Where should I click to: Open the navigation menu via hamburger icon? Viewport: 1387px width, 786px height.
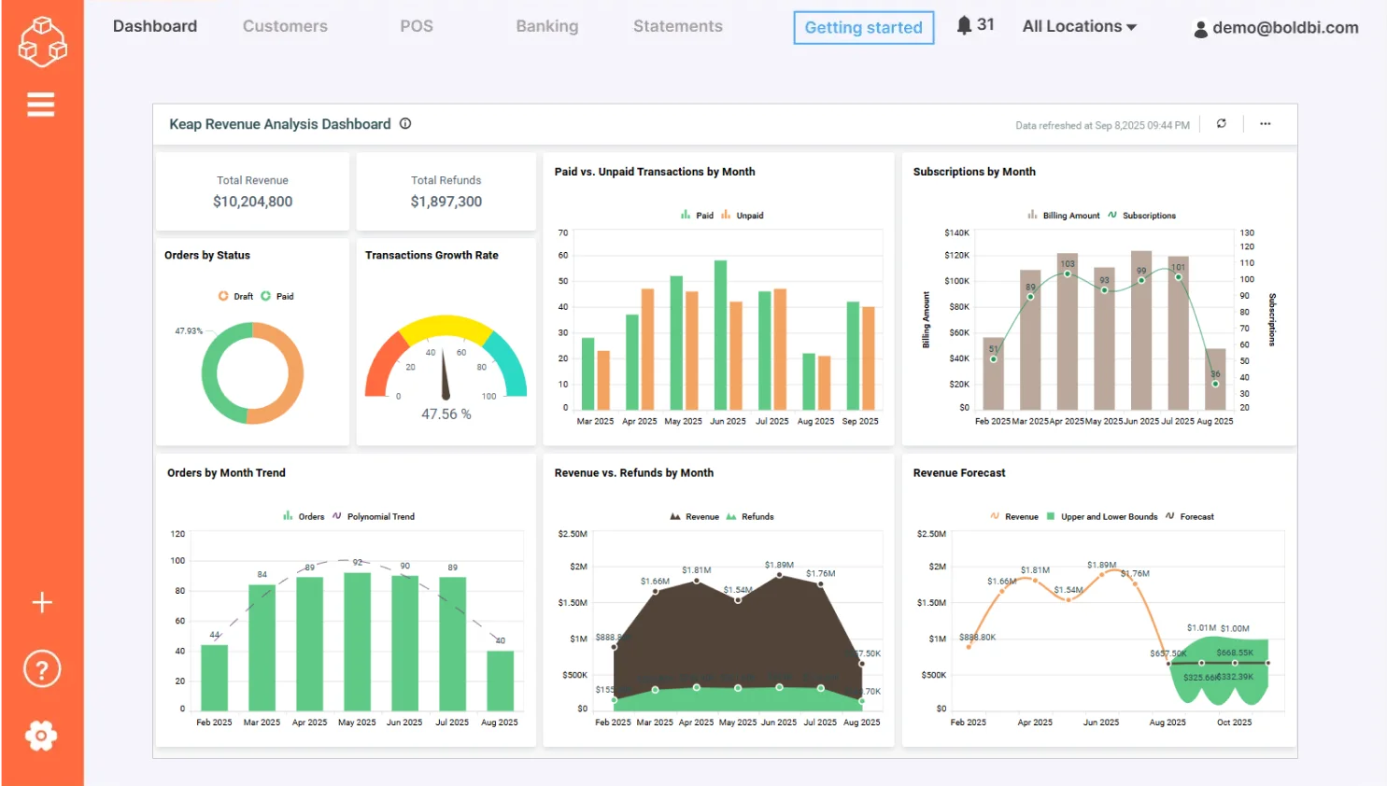[41, 104]
